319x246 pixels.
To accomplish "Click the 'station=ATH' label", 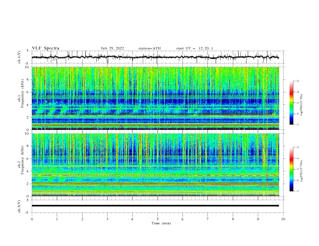I will click(x=149, y=48).
